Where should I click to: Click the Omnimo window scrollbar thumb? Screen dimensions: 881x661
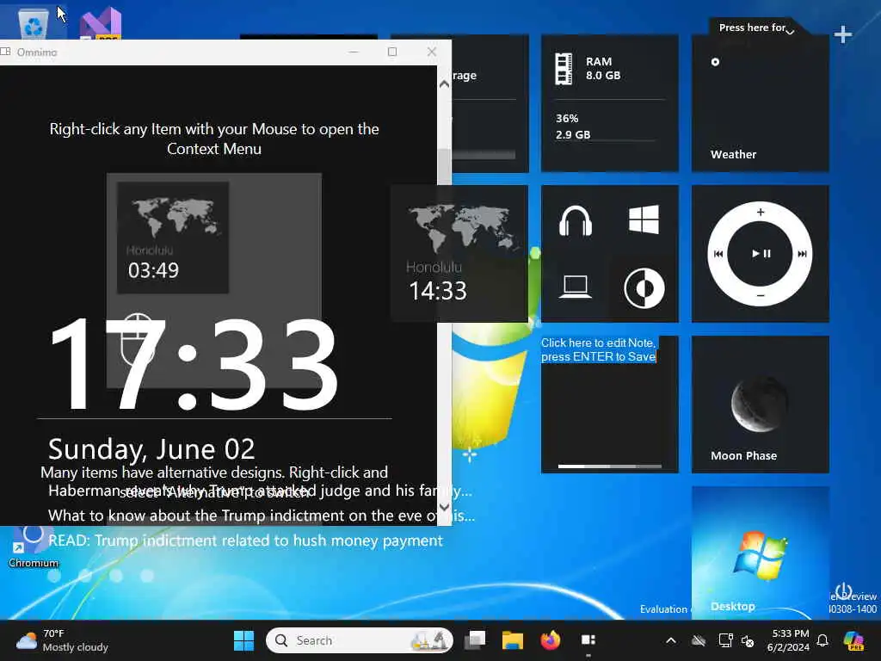click(x=444, y=167)
